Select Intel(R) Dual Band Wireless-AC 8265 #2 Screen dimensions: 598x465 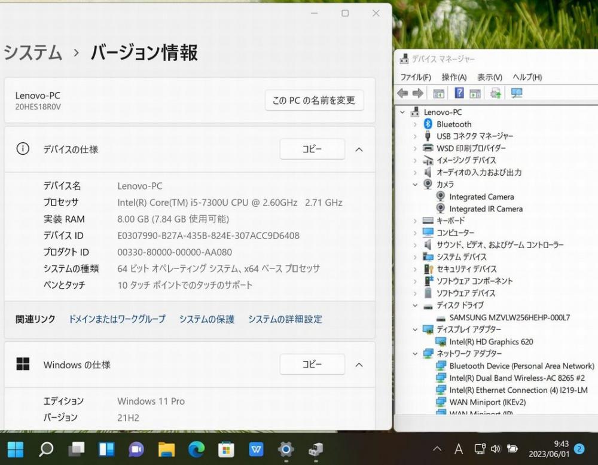click(517, 378)
